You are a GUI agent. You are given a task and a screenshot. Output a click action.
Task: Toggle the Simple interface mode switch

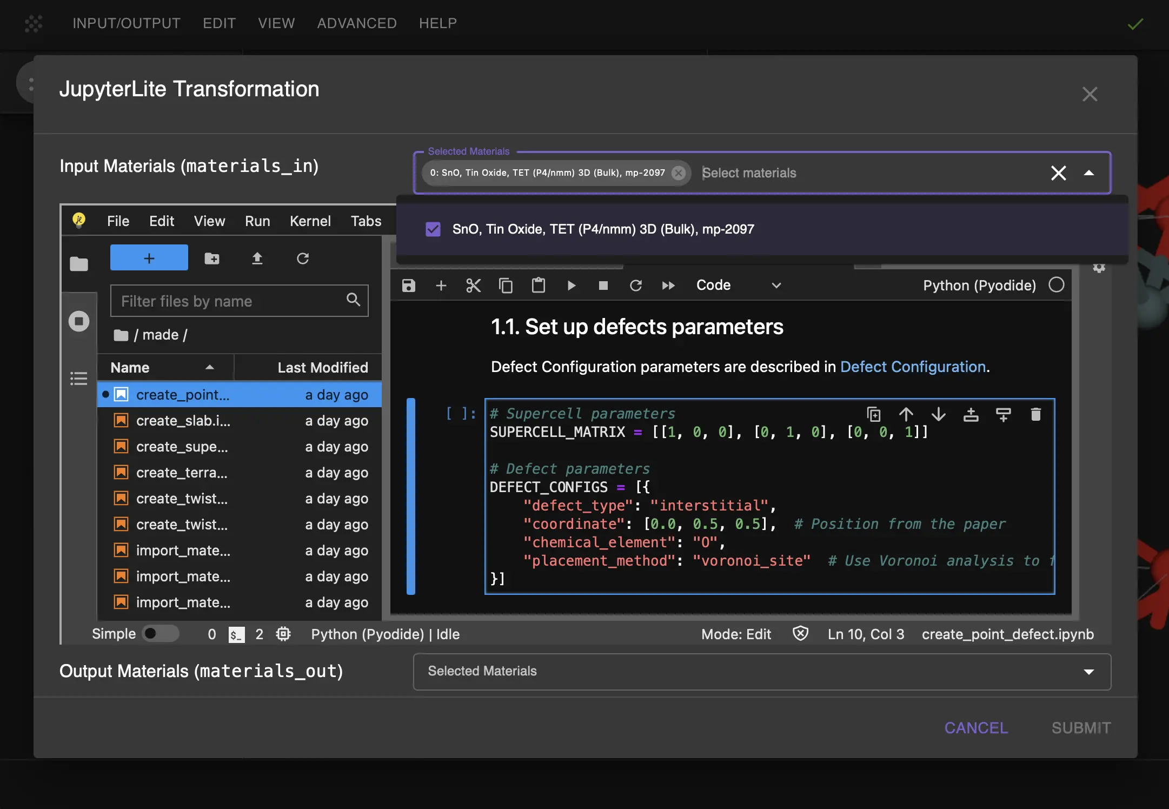(x=161, y=634)
